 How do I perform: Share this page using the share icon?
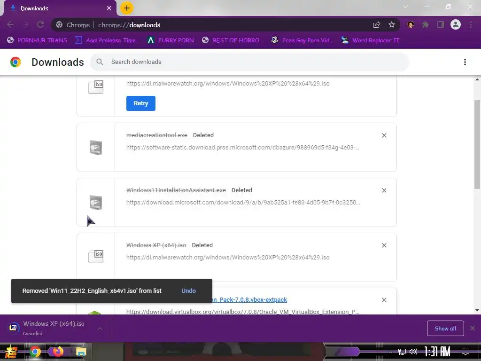coord(377,25)
